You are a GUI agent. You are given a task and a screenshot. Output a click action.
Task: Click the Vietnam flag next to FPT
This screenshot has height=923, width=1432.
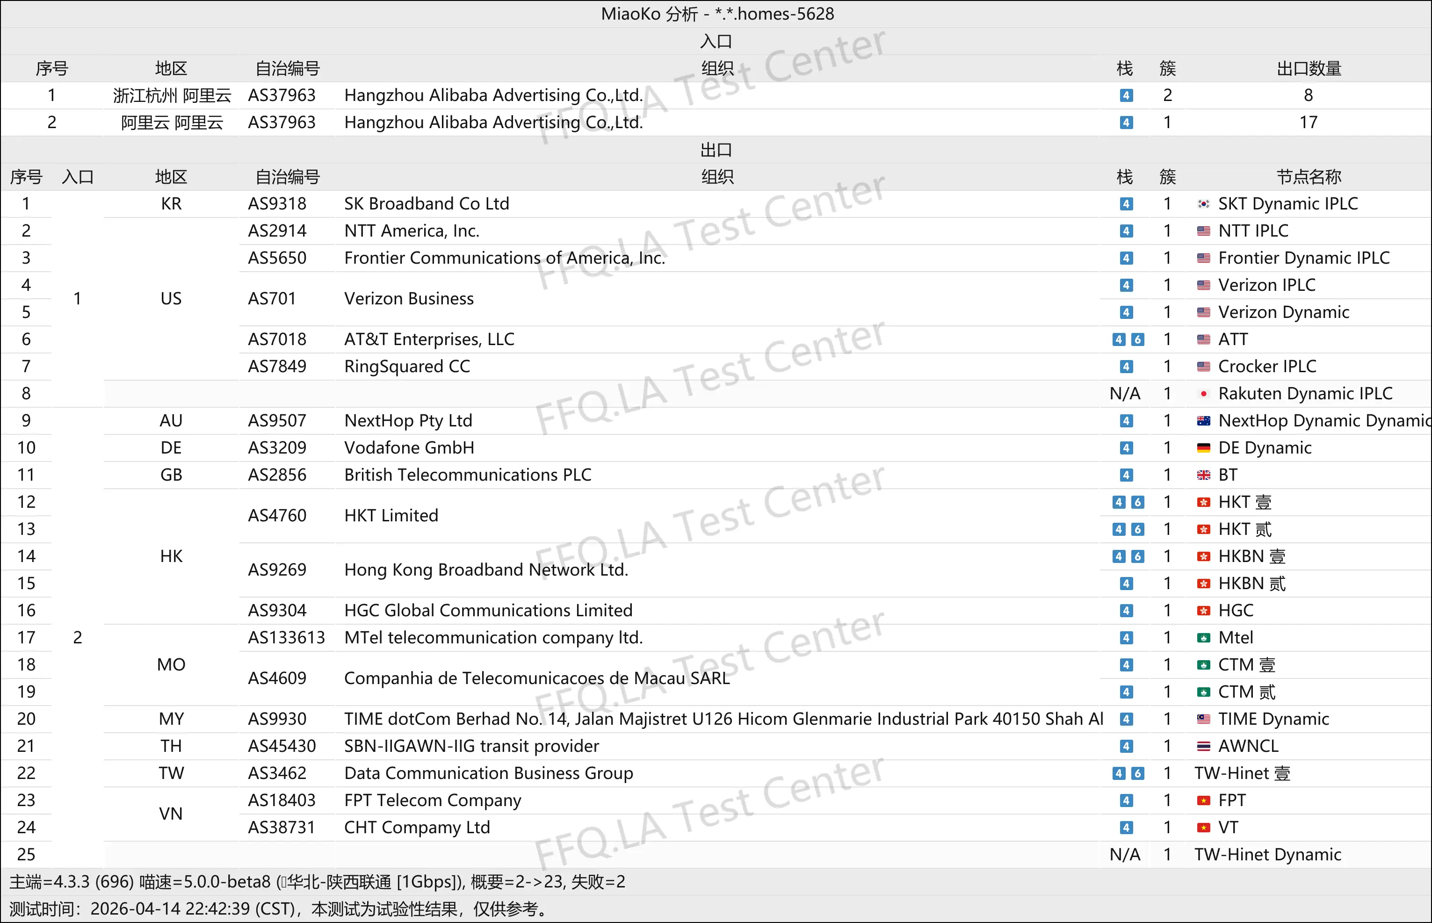pos(1203,801)
